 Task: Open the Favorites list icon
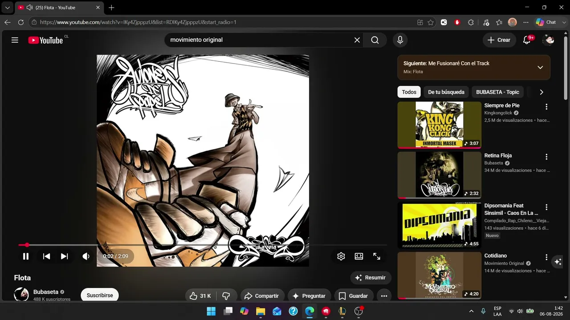[x=499, y=22]
